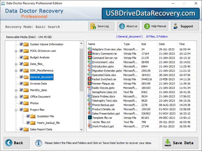Uncheck the General_document checkbox

21,77
